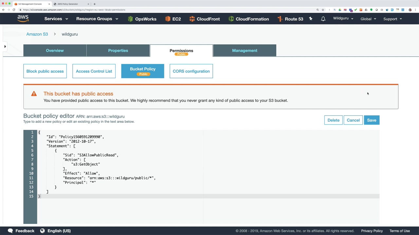This screenshot has height=235, width=419.
Task: Save the bucket policy
Action: (372, 120)
